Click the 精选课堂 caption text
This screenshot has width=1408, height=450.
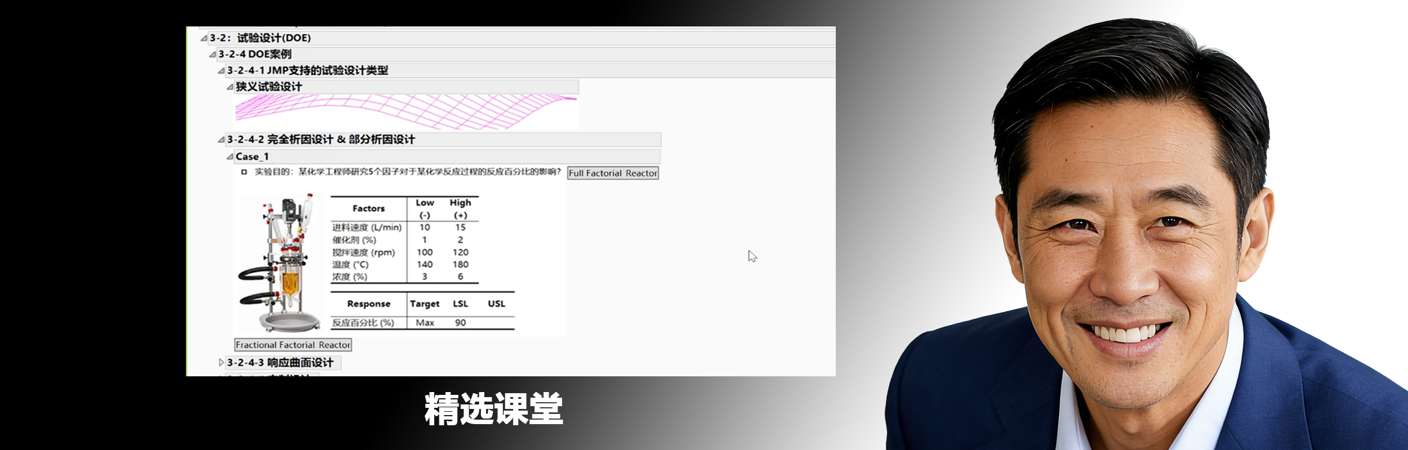pos(493,409)
